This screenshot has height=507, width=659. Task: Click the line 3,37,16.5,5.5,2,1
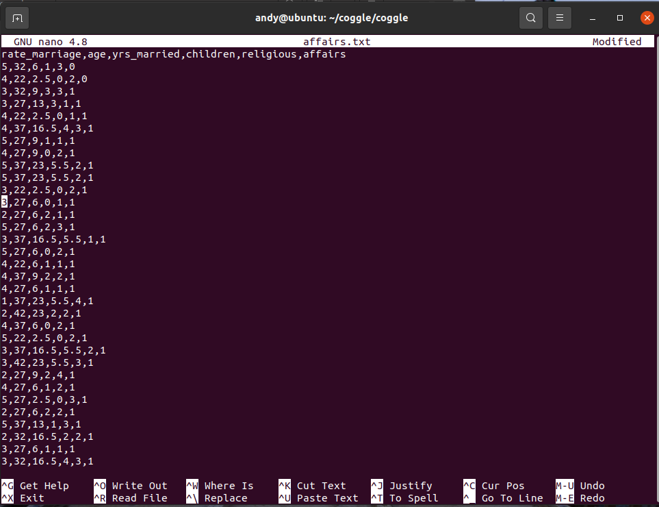tap(54, 351)
